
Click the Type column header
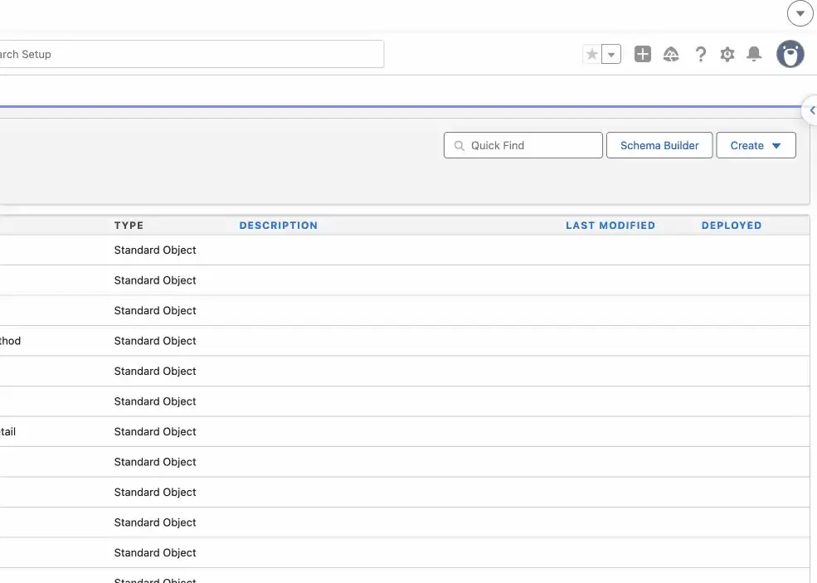pos(129,226)
